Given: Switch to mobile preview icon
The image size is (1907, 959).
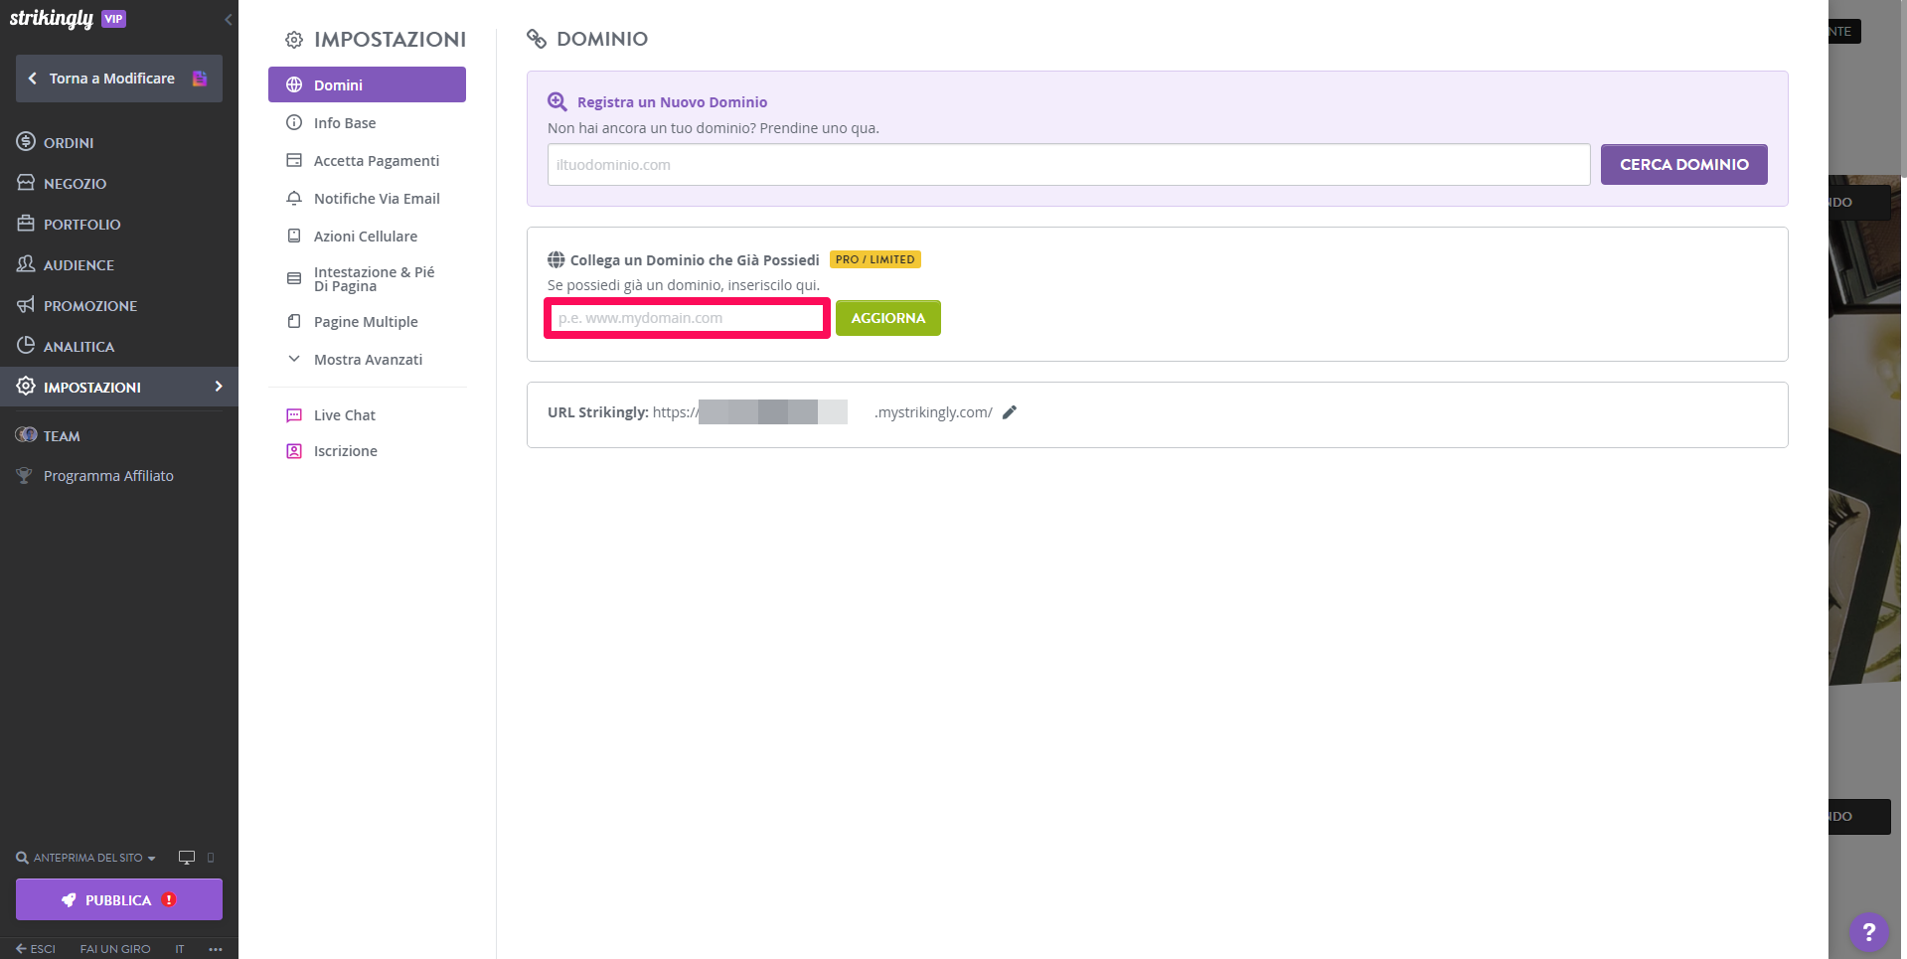Looking at the screenshot, I should 211,858.
